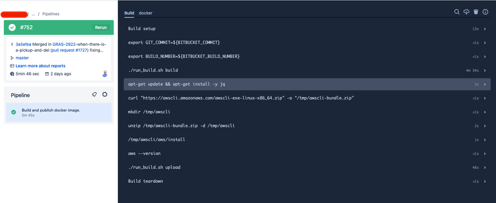Click the commit icon before 3a5efea
This screenshot has height=203, width=496.
tap(12, 44)
